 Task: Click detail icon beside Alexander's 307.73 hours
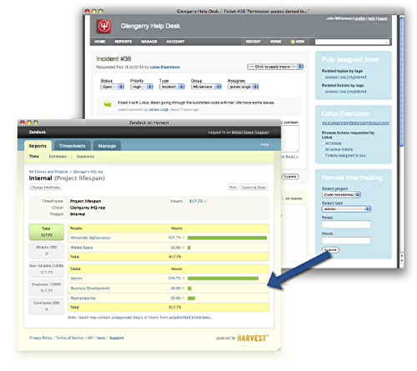(x=183, y=238)
